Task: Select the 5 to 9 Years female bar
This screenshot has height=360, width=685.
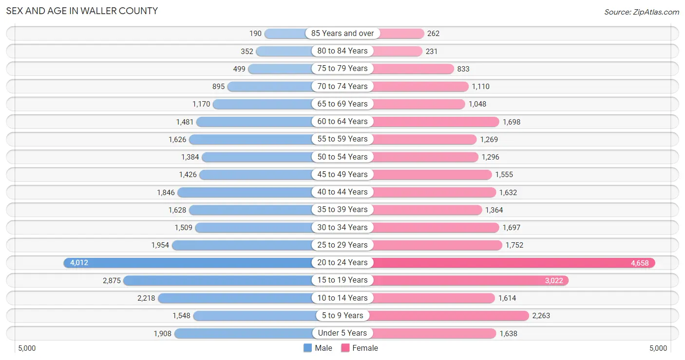Action: click(x=449, y=316)
